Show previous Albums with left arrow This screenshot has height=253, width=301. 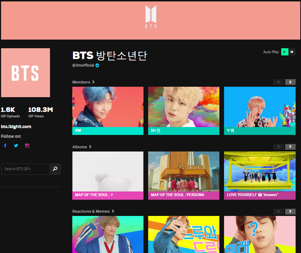279,146
